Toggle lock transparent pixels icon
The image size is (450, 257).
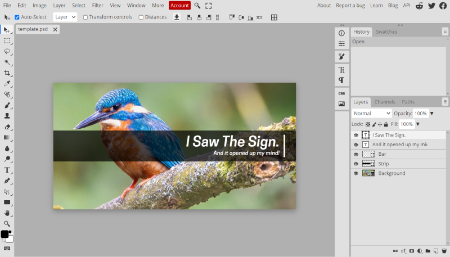368,124
